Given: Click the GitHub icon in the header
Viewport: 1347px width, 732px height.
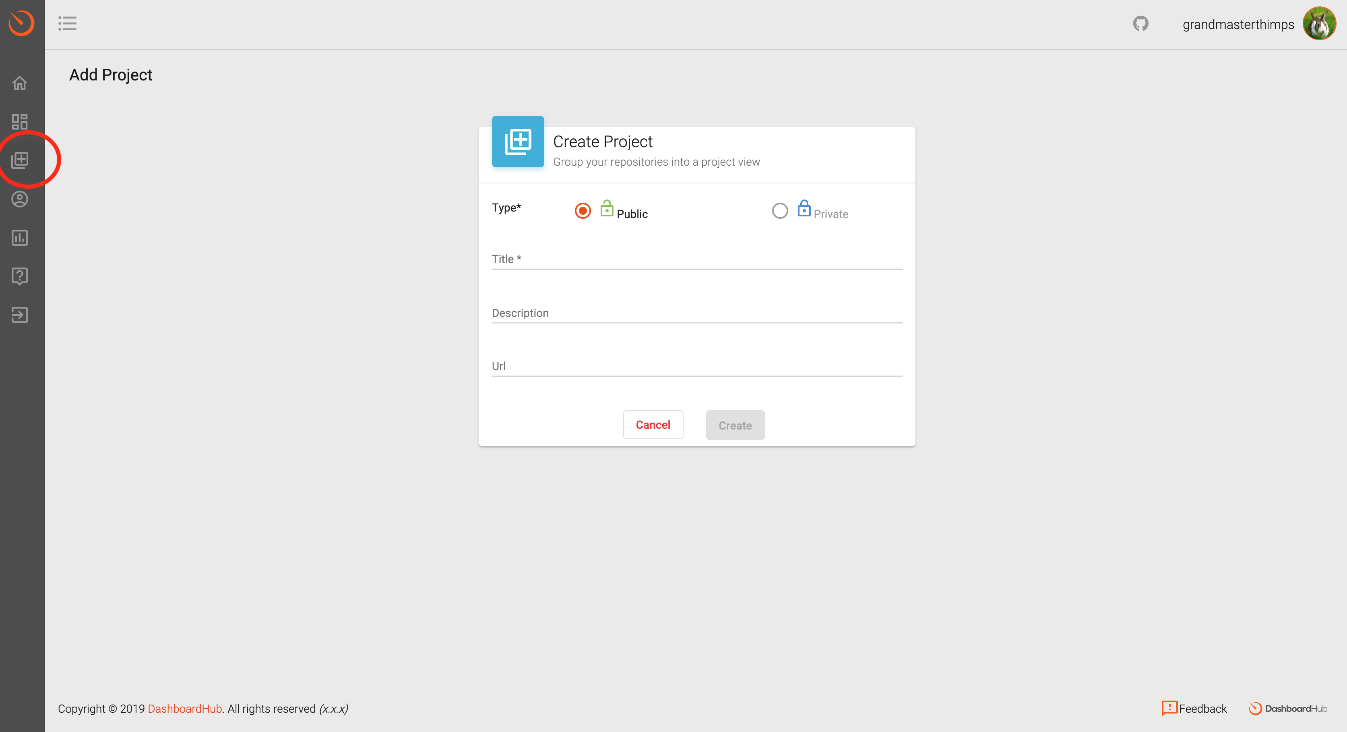Looking at the screenshot, I should tap(1140, 23).
